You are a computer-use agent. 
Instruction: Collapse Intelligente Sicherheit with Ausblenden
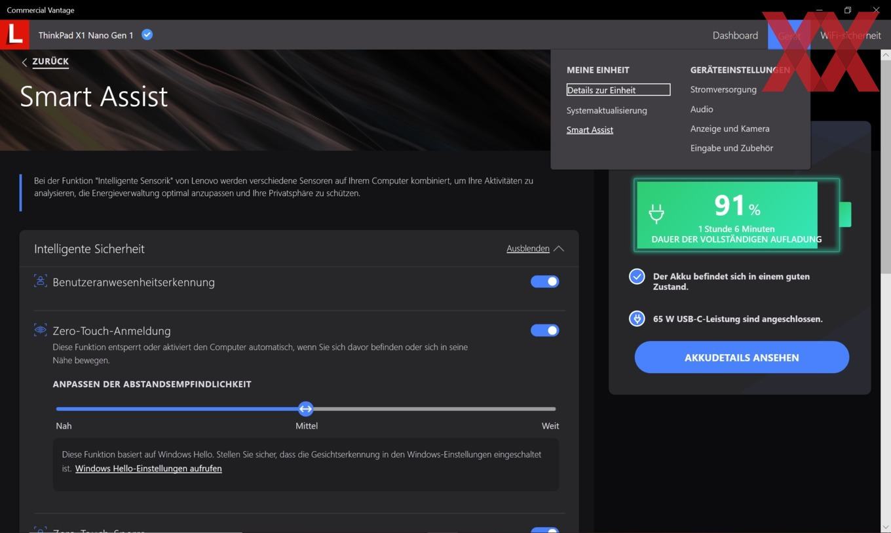(535, 248)
